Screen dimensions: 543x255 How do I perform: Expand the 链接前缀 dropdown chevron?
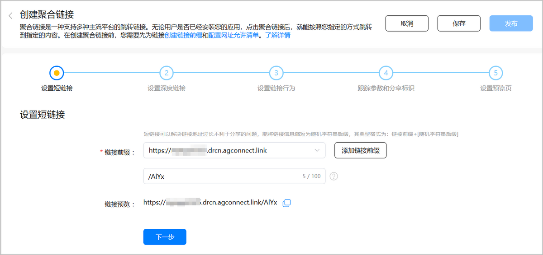[x=317, y=151]
